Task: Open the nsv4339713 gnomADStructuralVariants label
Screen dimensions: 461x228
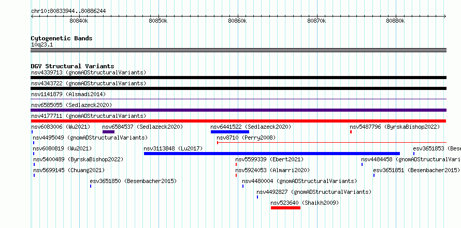Action: (x=89, y=72)
